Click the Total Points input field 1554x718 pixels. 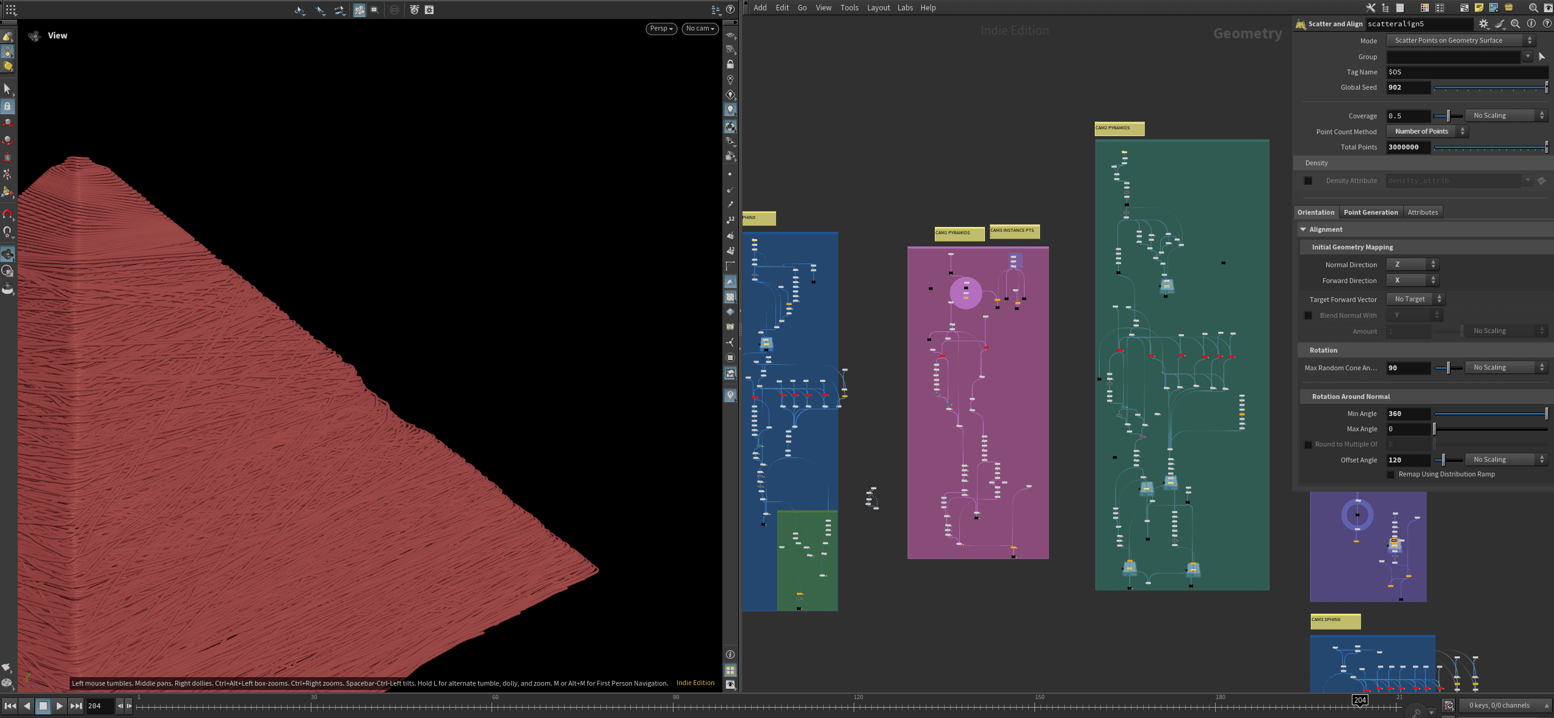point(1407,148)
